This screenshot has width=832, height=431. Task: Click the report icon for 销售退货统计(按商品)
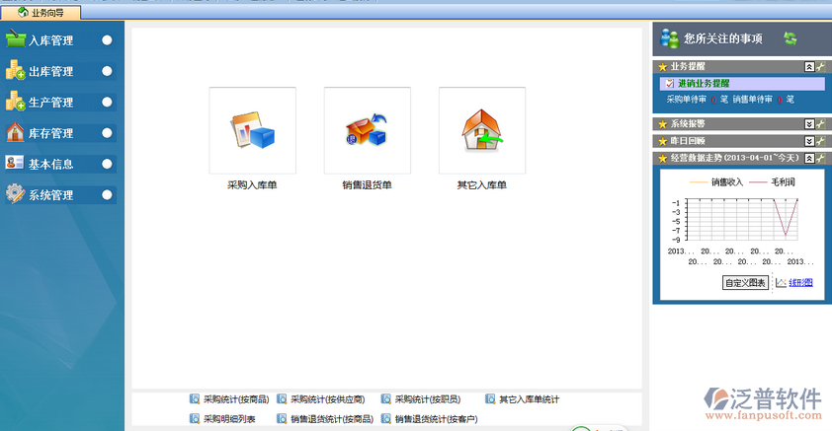tap(282, 418)
